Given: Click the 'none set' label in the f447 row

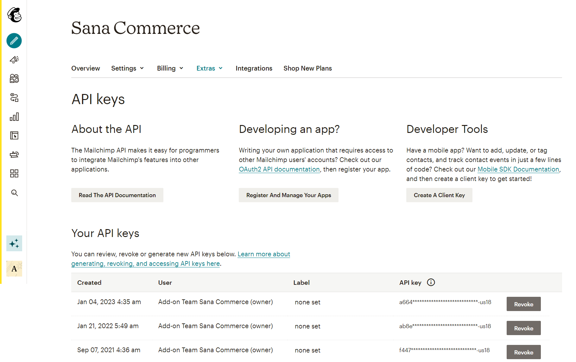Looking at the screenshot, I should coord(307,350).
